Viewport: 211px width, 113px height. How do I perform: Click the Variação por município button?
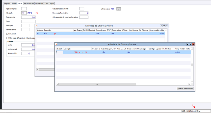click(185, 89)
